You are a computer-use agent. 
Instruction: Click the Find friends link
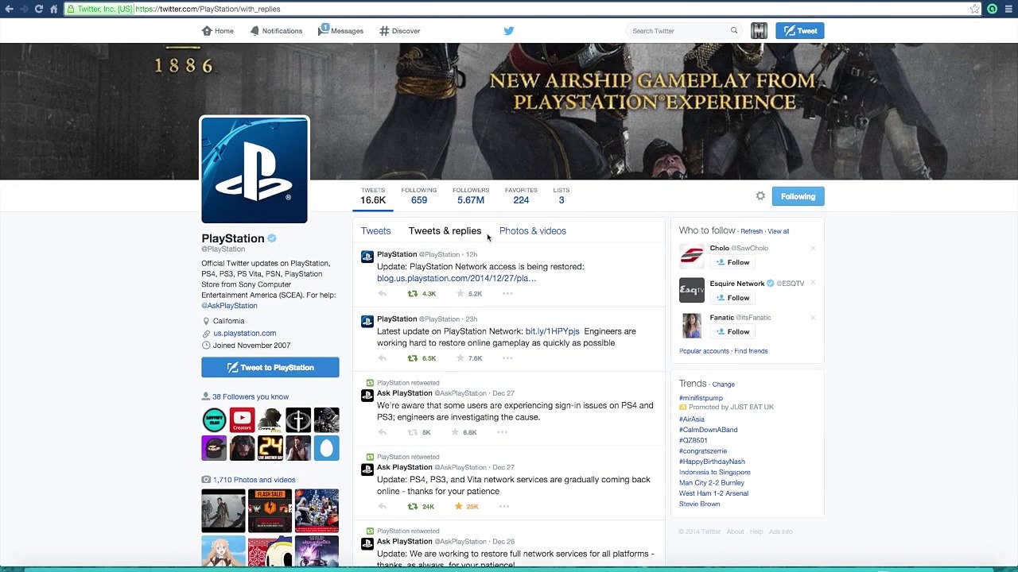[751, 351]
